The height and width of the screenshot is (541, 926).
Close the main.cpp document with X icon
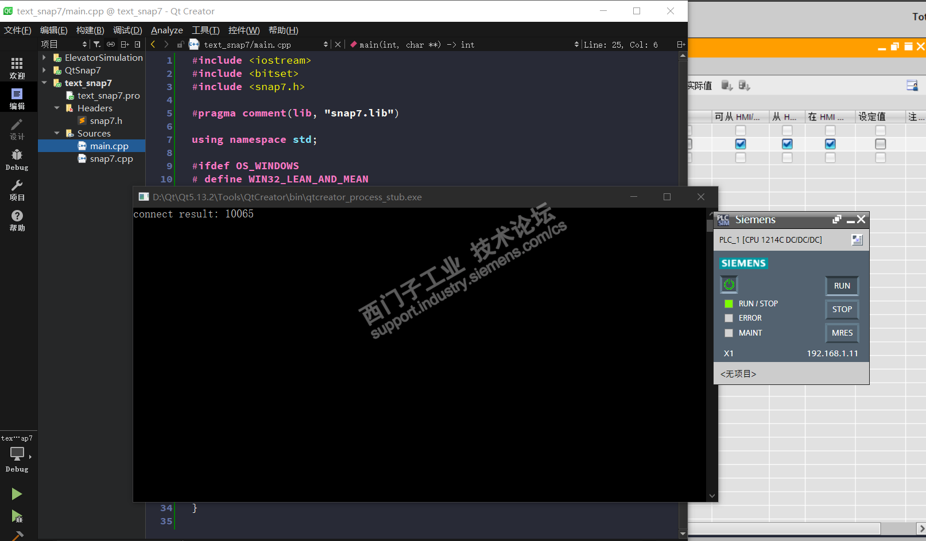pyautogui.click(x=338, y=44)
